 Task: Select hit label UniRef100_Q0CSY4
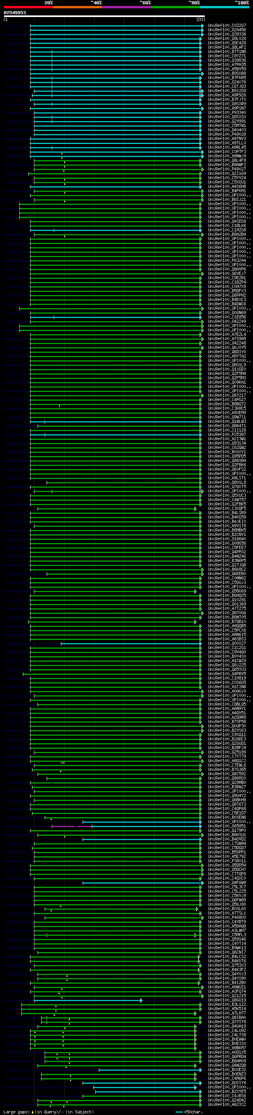(227, 1083)
